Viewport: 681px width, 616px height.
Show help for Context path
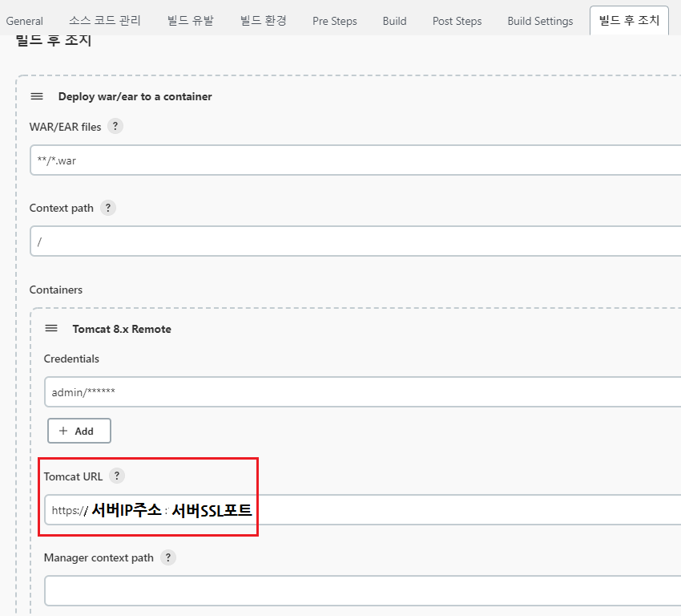coord(108,208)
